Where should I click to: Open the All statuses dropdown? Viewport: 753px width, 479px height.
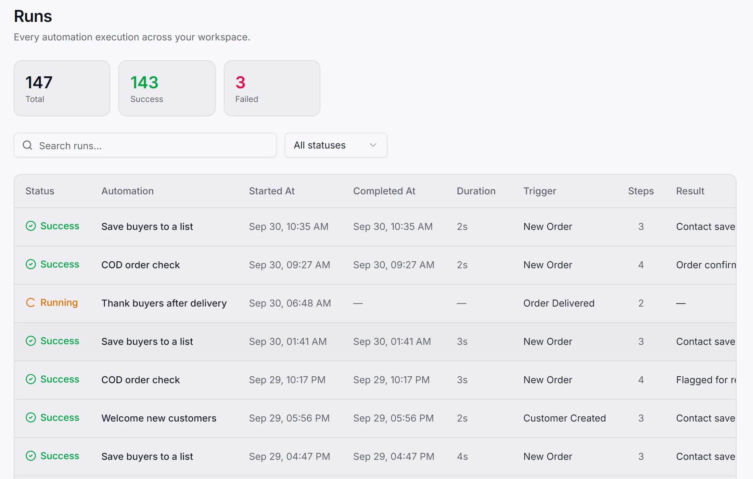point(336,145)
